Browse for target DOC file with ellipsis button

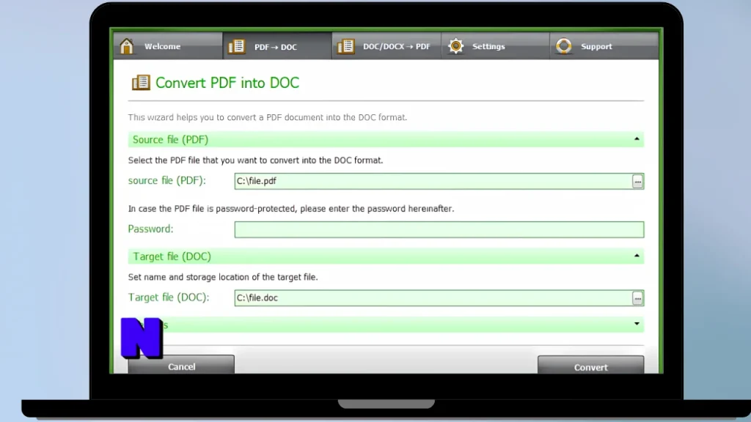637,298
